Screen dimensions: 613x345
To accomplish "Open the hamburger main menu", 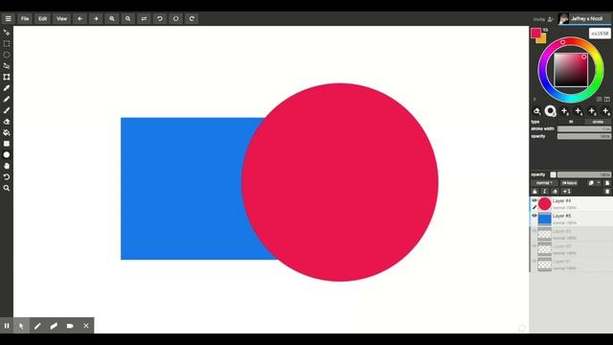I will tap(9, 19).
